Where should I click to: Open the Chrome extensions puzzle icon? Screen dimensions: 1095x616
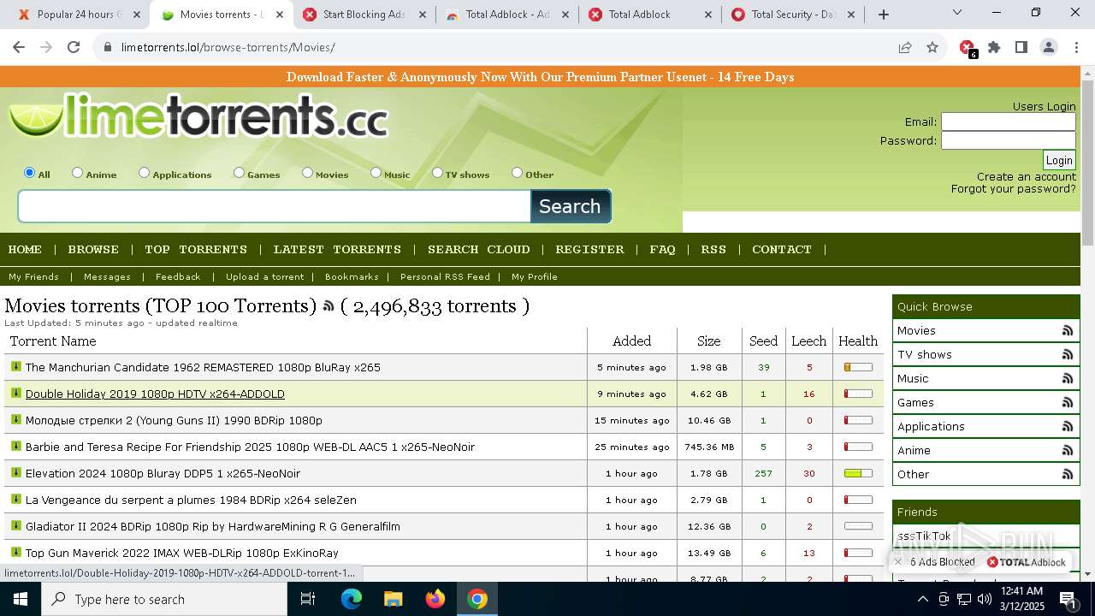[994, 48]
